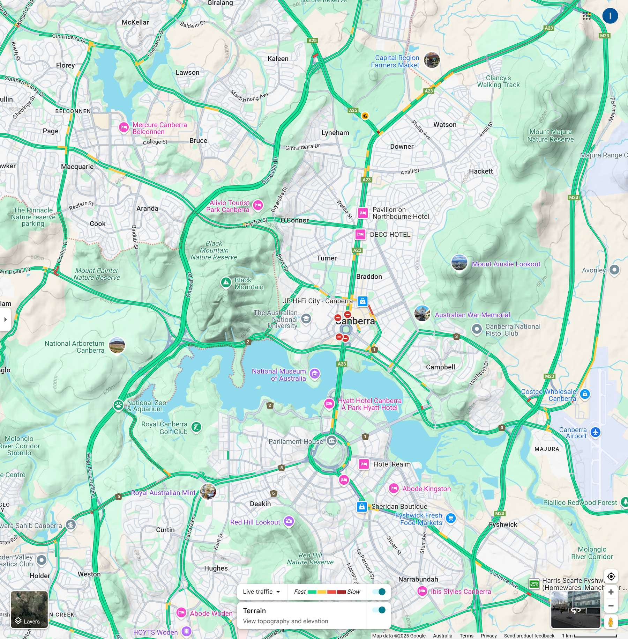Click the Parliament House landmark icon

(331, 441)
